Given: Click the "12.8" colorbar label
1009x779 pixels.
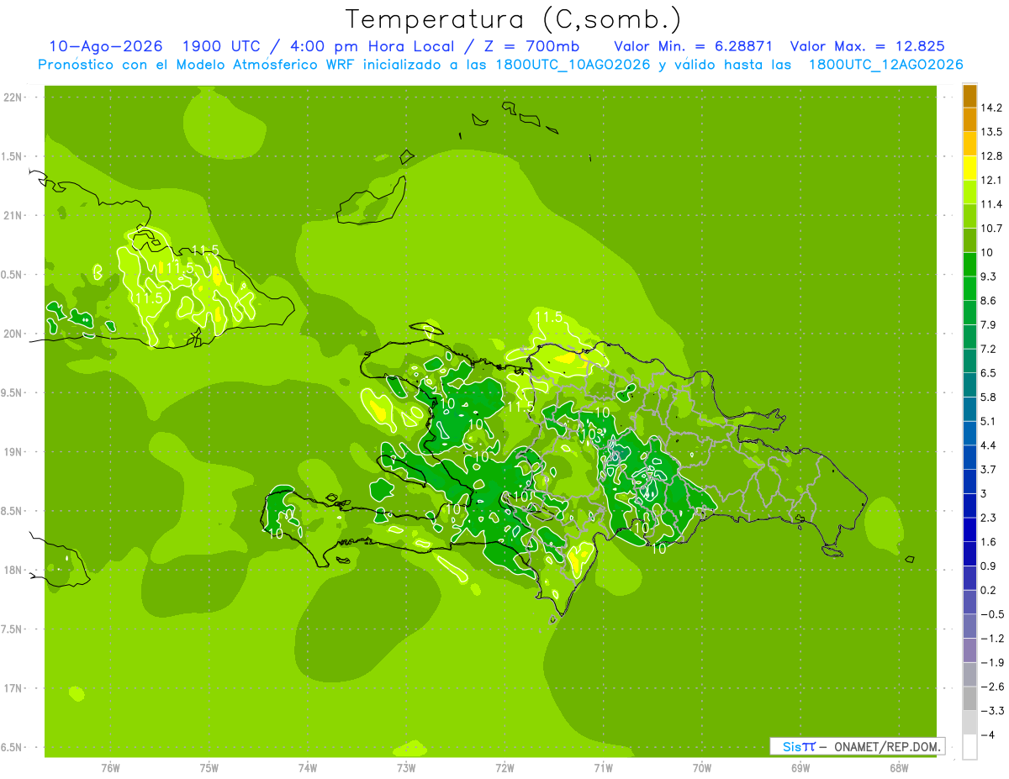Looking at the screenshot, I should tap(992, 156).
